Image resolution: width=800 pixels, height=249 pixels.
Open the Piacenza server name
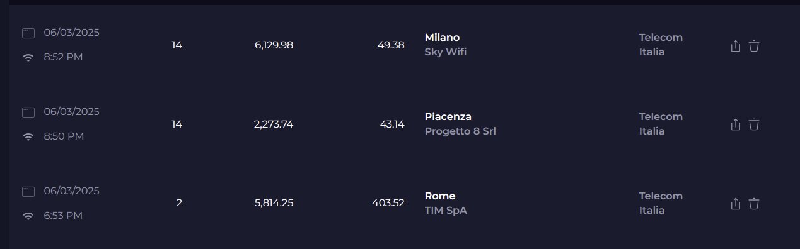448,117
